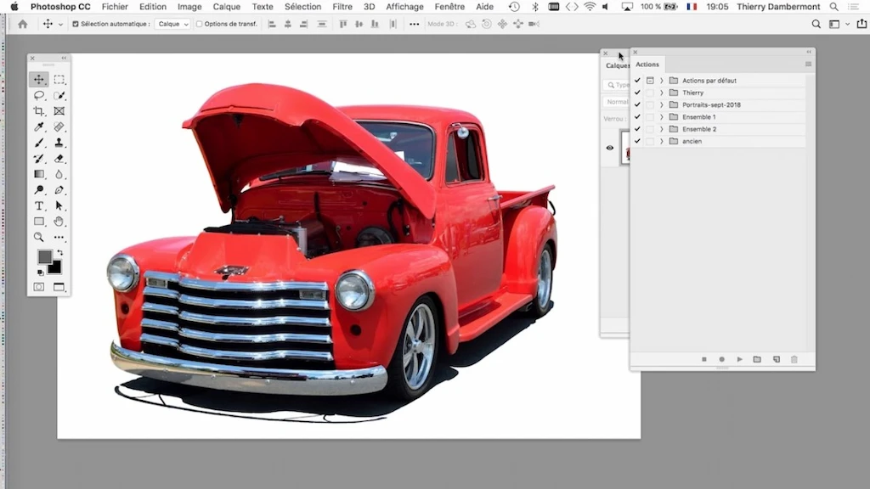The height and width of the screenshot is (489, 870).
Task: Activate the Zoom tool in toolbox
Action: (x=39, y=238)
